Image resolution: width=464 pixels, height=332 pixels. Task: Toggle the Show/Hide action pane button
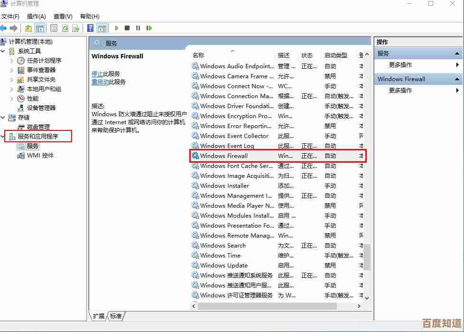pyautogui.click(x=102, y=28)
